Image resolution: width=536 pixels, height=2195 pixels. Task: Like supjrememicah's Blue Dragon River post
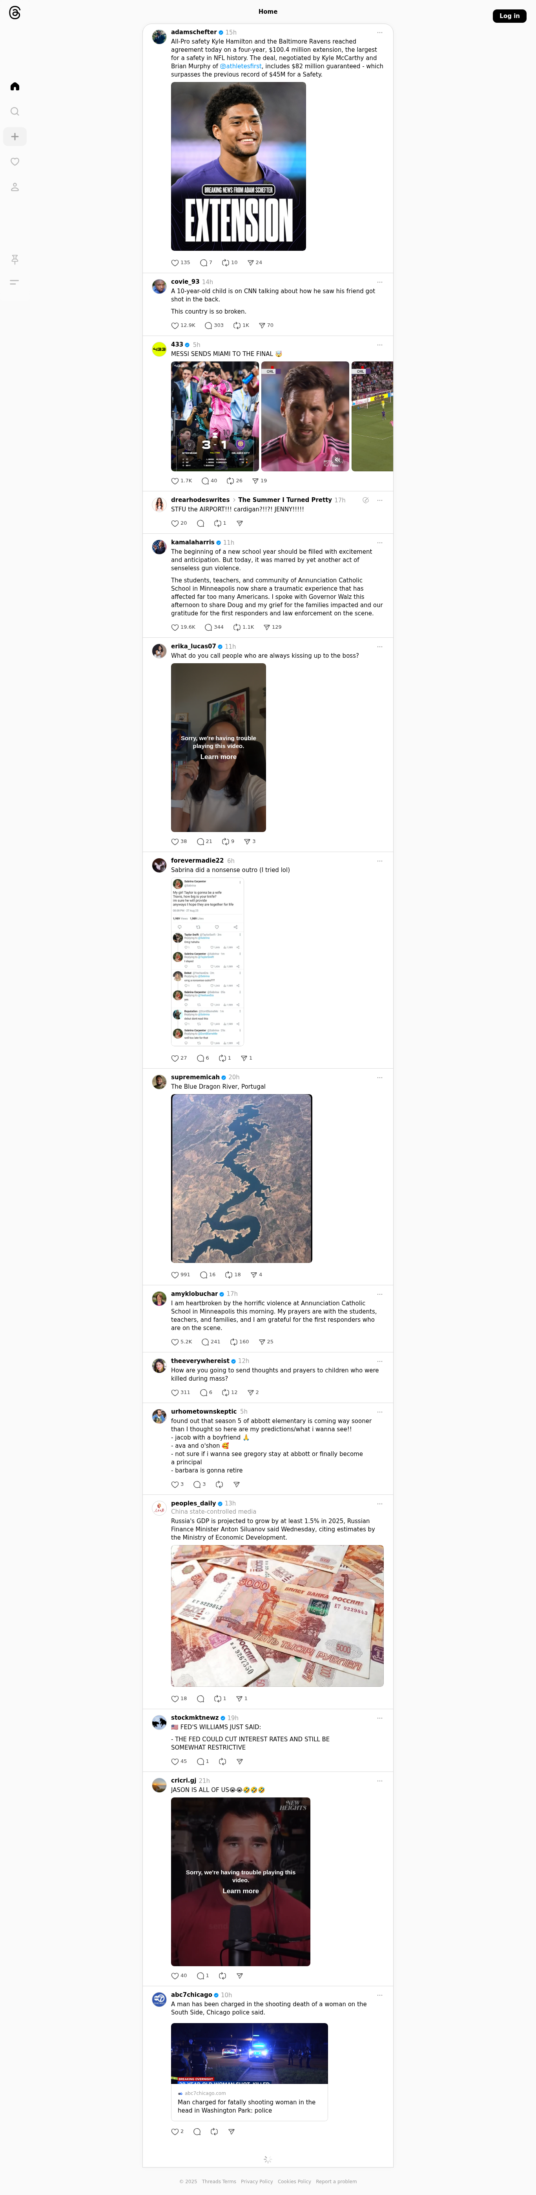(175, 1275)
